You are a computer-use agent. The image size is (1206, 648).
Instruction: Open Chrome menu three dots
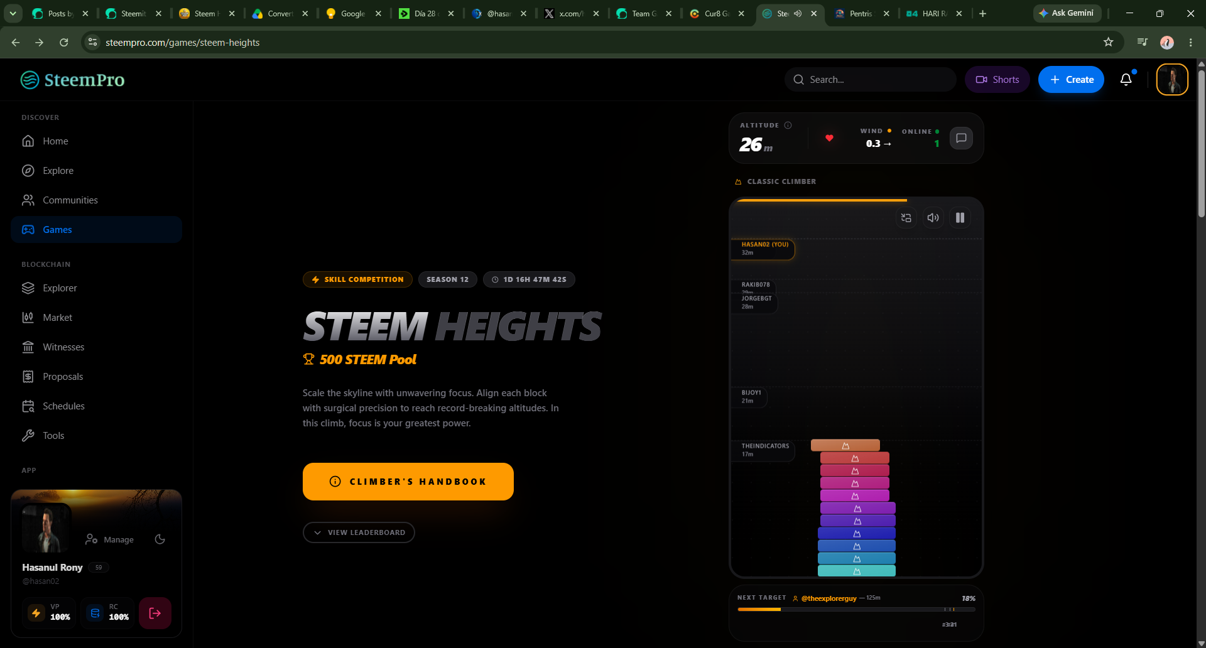point(1190,42)
